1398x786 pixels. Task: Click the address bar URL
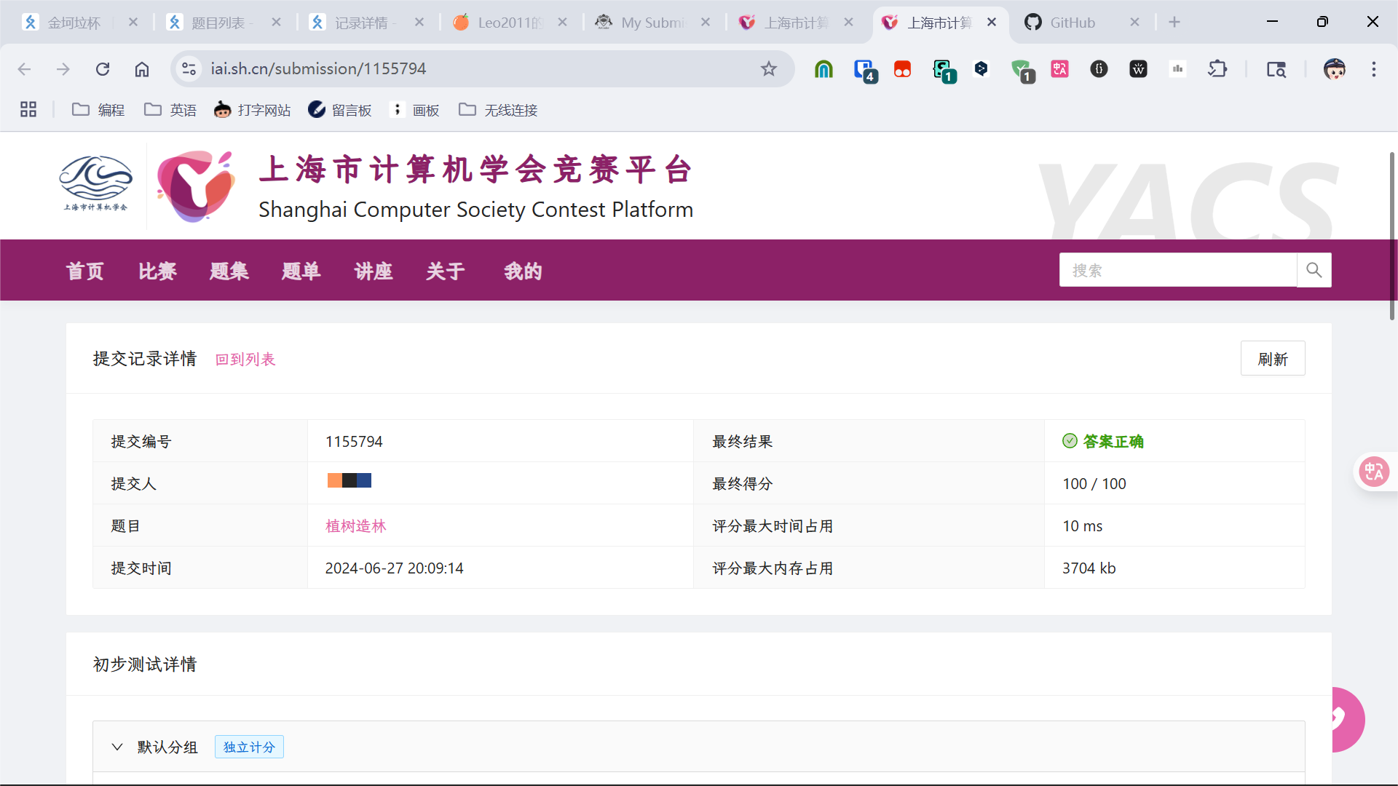pyautogui.click(x=318, y=68)
